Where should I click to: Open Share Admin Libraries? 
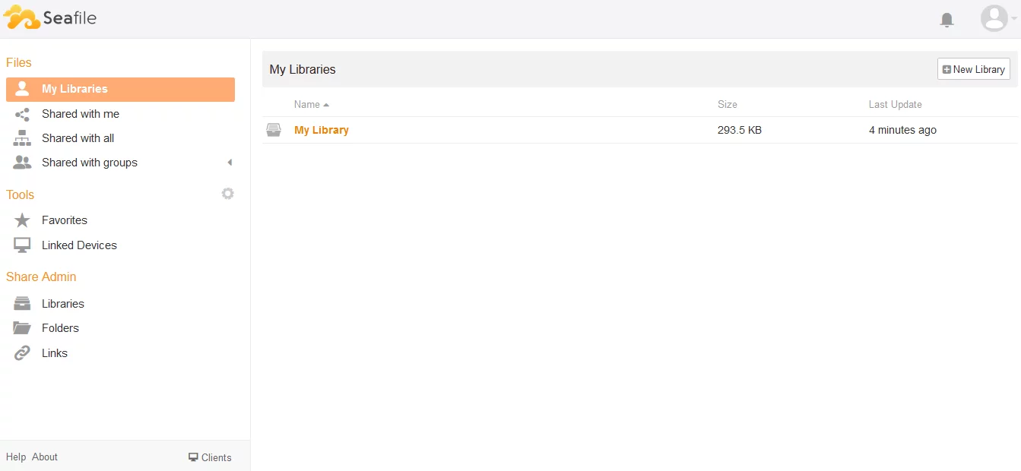[63, 304]
